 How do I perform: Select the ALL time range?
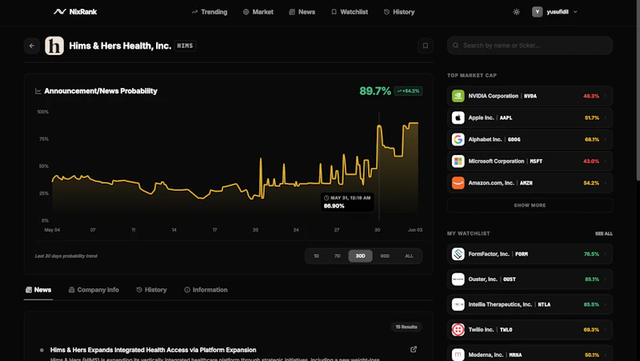[x=409, y=256]
